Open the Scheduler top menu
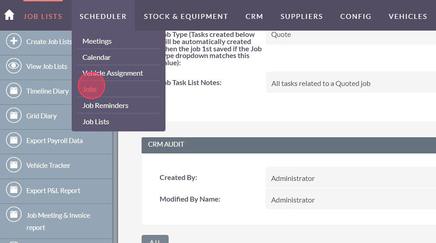 click(x=103, y=16)
